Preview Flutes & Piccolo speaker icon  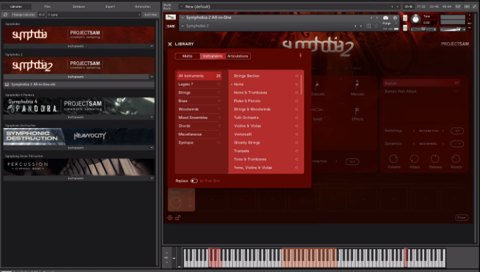tap(296, 100)
